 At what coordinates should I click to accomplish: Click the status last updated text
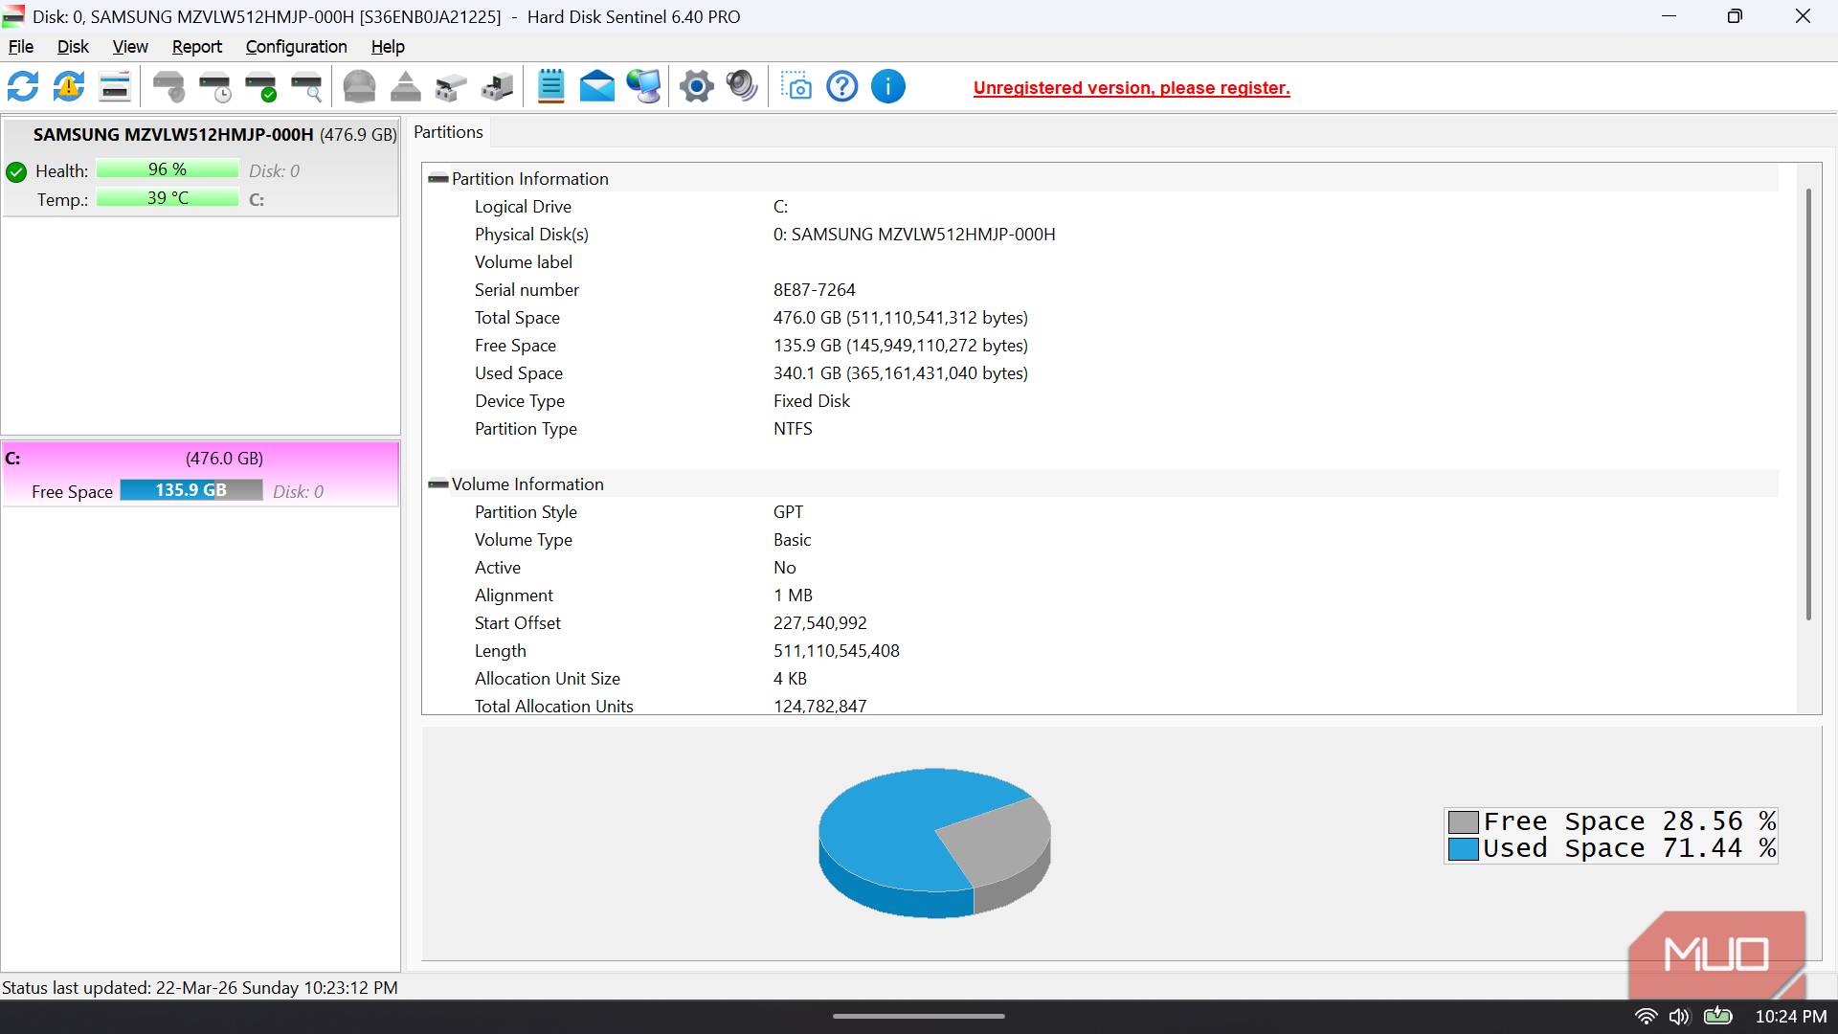coord(199,988)
